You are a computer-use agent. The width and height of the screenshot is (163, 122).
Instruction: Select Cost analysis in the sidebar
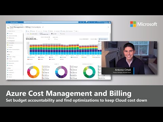tap(15, 43)
